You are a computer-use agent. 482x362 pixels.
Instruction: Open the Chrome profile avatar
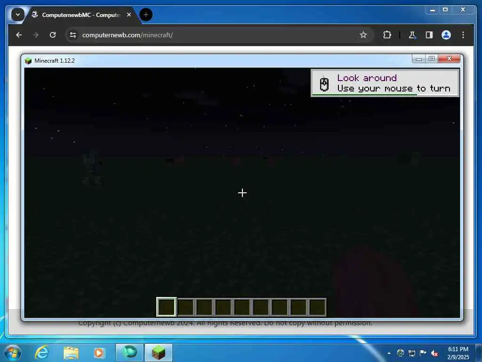pos(446,35)
